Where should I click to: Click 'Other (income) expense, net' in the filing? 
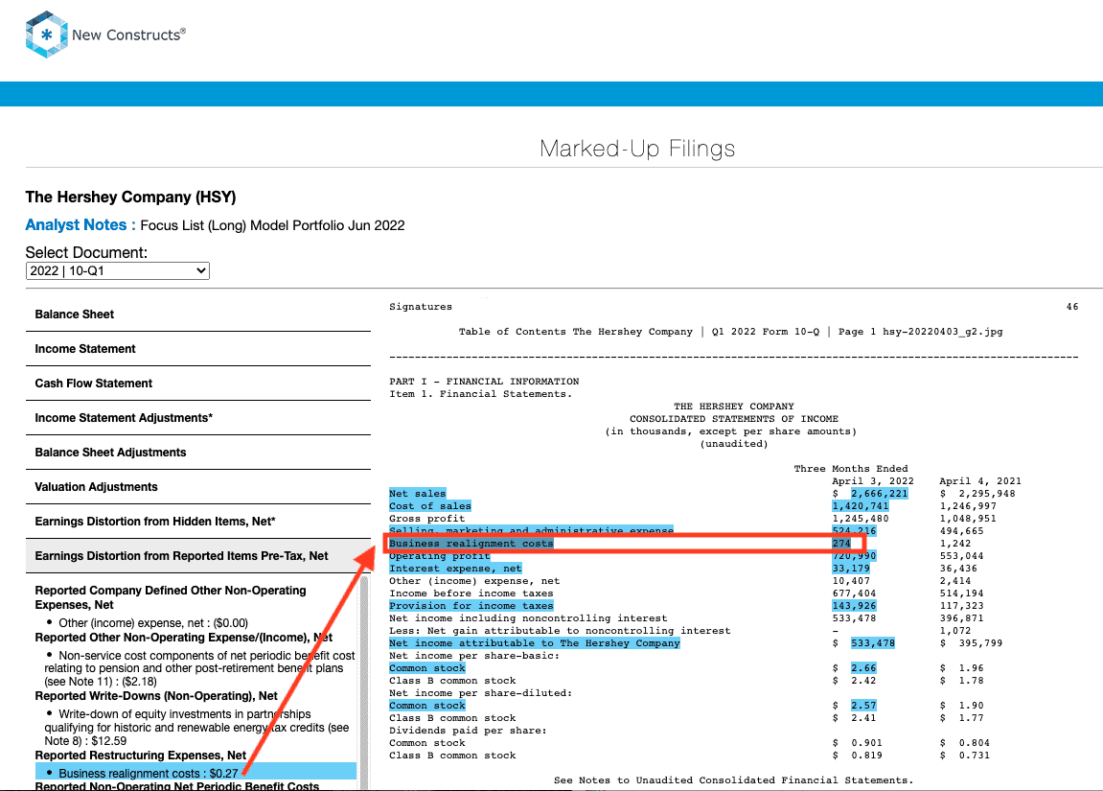[x=474, y=581]
